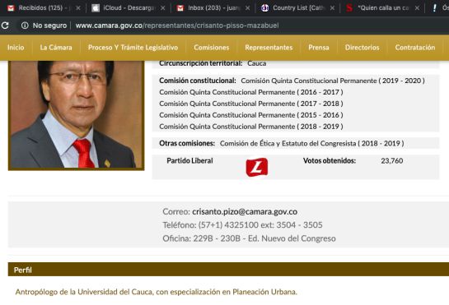Click Comisión Quinta Constitucional Permanente (2018 - 2019)
The width and height of the screenshot is (449, 305).
click(x=251, y=127)
